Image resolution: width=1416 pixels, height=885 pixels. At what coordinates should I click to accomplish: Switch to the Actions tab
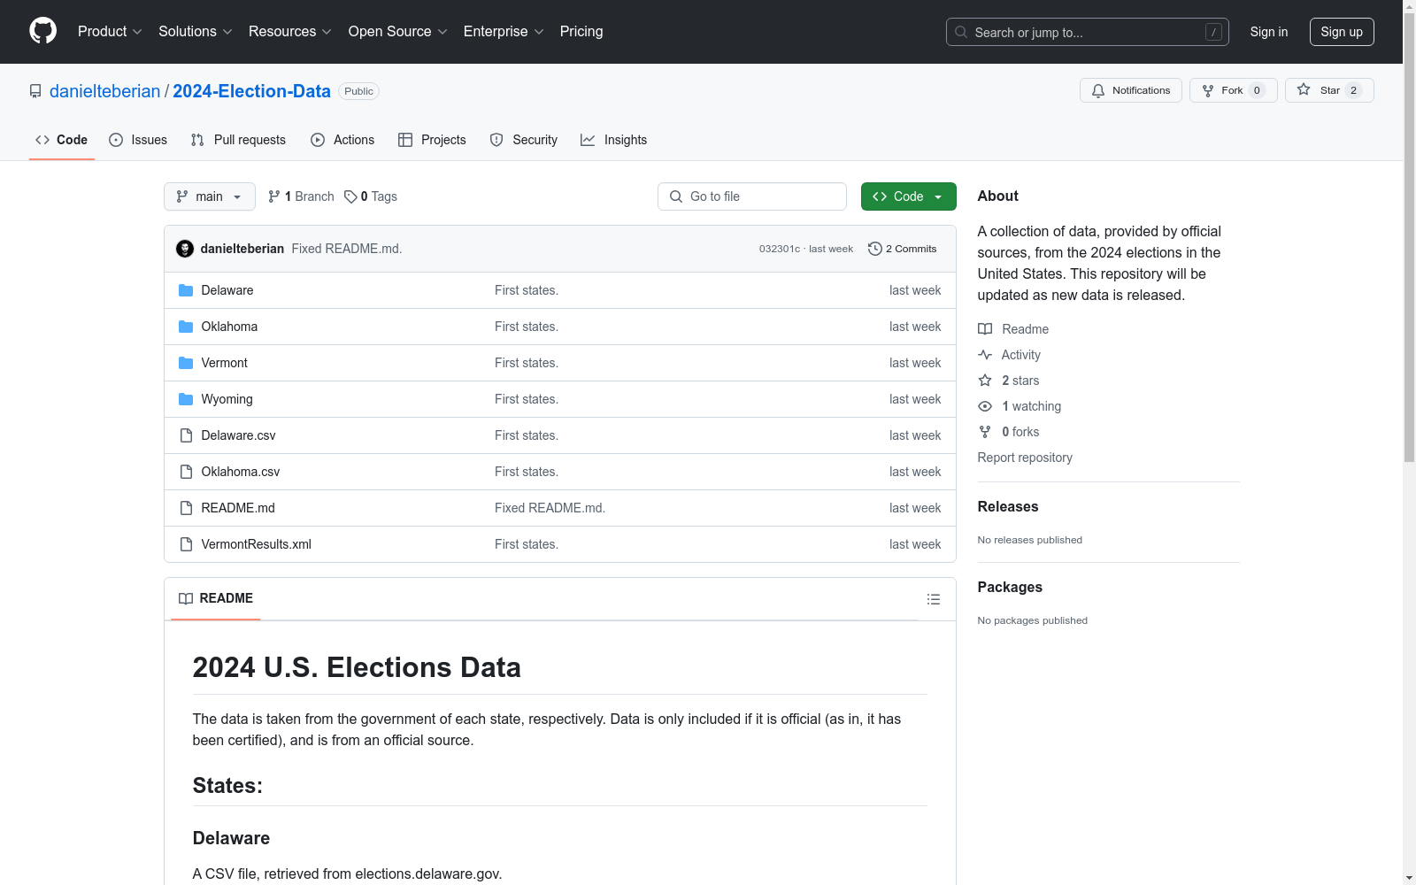coord(342,140)
